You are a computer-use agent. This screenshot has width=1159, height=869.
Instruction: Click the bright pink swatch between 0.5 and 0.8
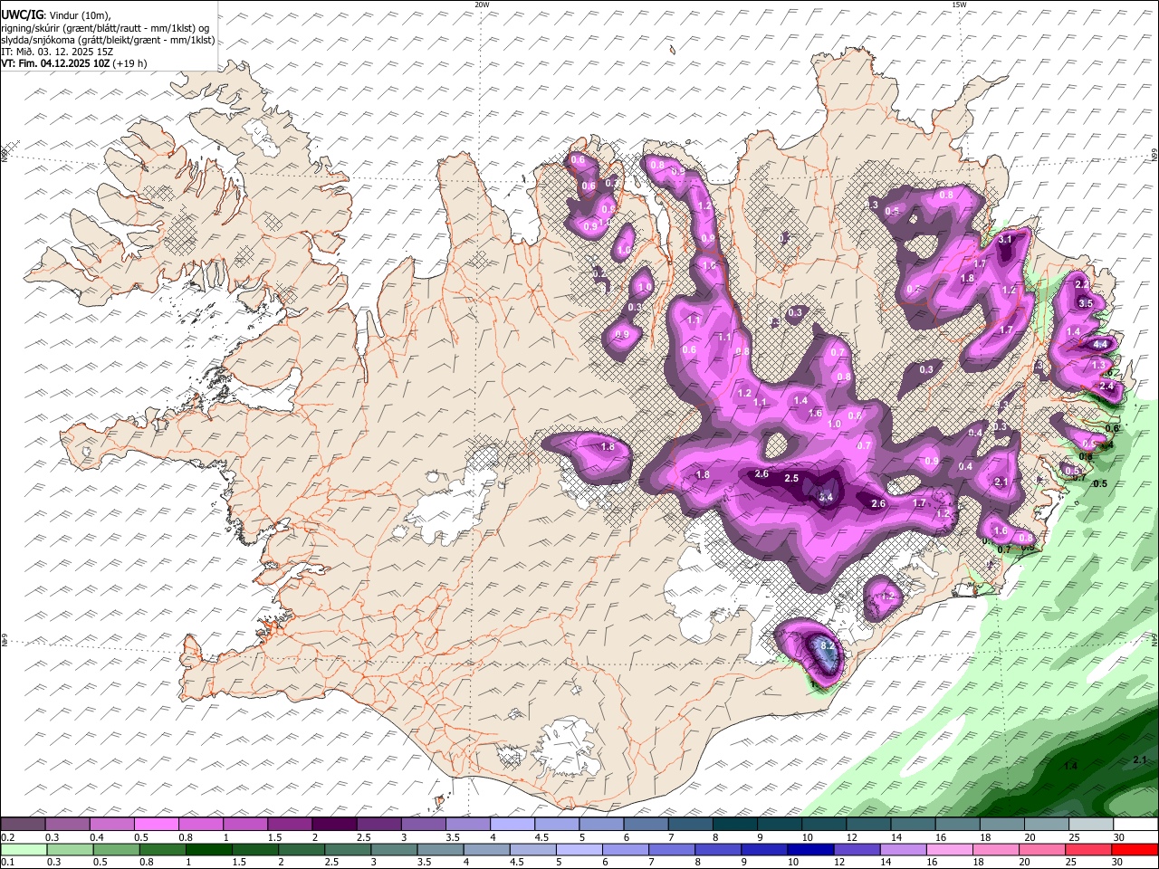(156, 824)
